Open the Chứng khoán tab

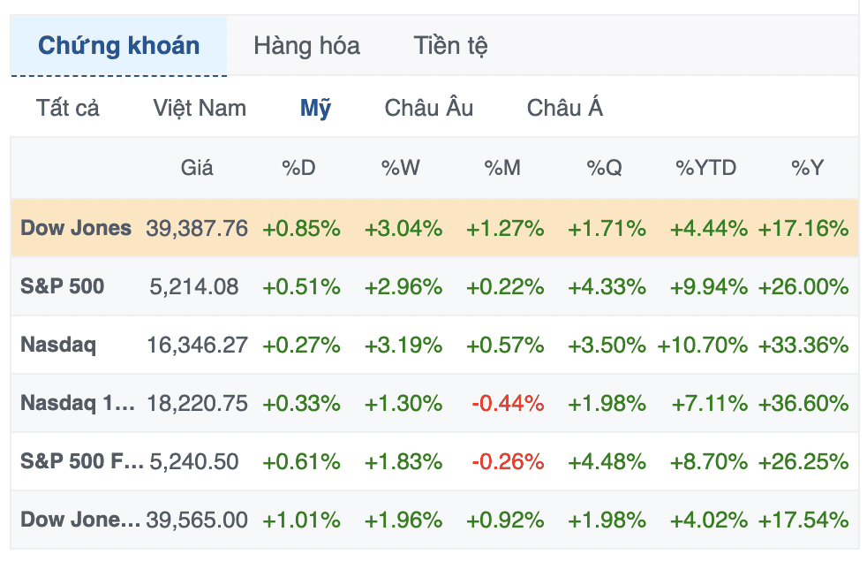click(118, 45)
